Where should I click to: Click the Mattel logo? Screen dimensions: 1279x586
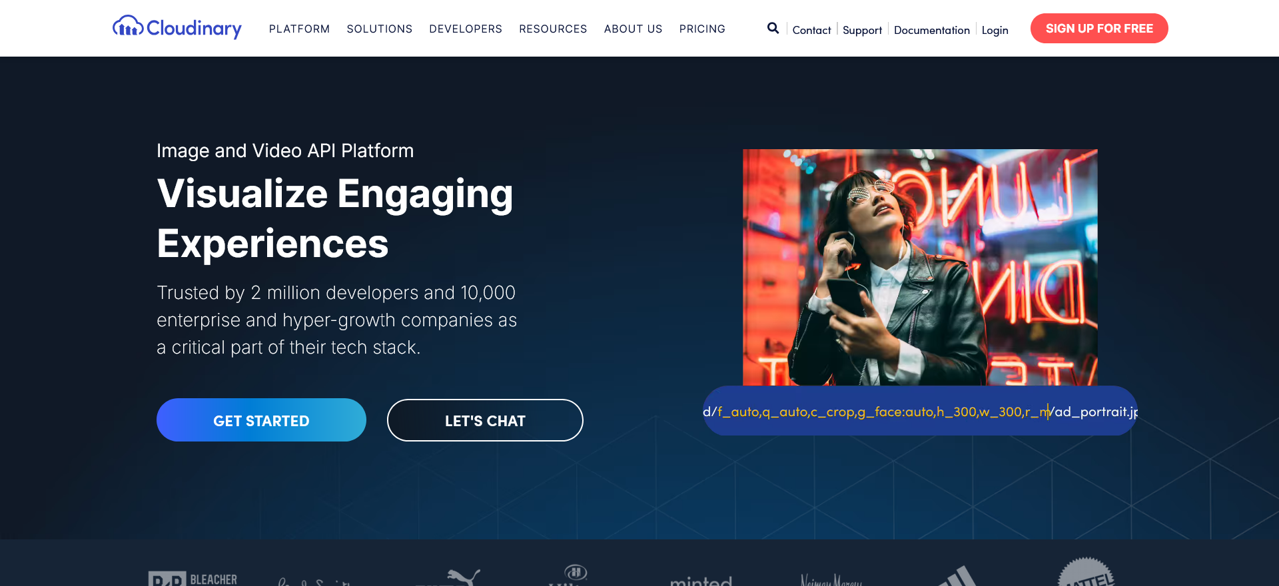pyautogui.click(x=1086, y=572)
